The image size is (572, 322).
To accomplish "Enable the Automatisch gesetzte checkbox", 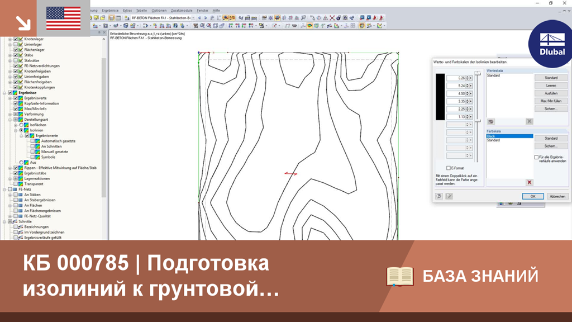I will click(x=32, y=141).
